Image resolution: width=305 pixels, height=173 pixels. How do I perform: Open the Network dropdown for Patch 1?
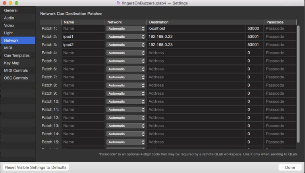(x=125, y=29)
